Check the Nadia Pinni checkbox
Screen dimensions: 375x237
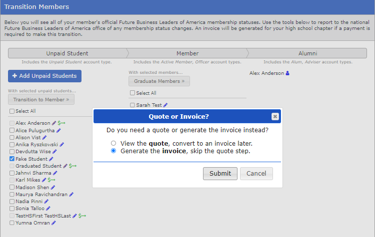coord(12,202)
